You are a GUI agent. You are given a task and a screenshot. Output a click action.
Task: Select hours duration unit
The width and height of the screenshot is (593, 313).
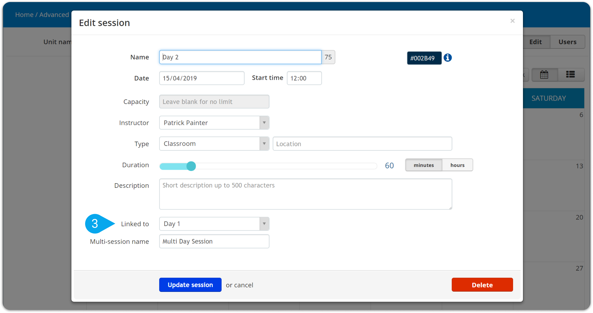[x=457, y=165]
